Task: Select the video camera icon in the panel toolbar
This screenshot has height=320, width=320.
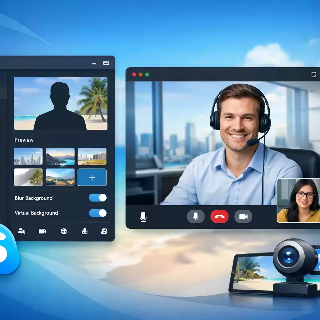Action: (42, 232)
